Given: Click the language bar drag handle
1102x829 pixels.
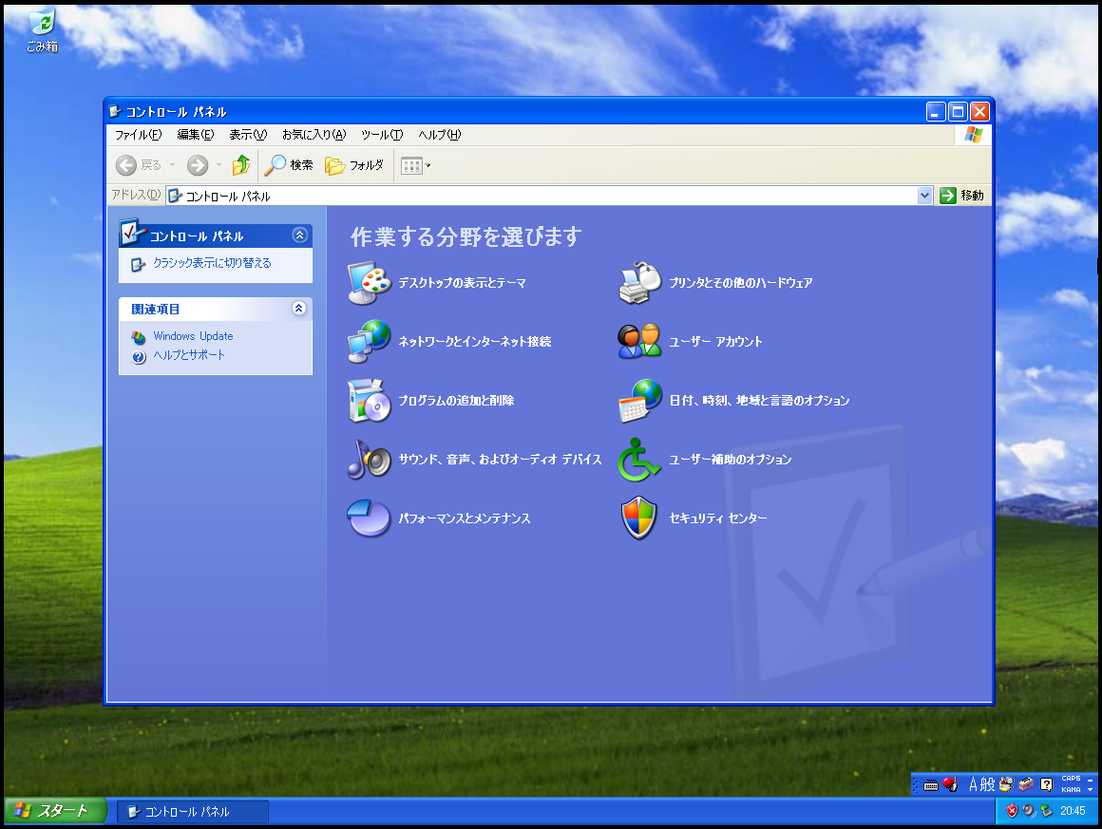Looking at the screenshot, I should [916, 784].
